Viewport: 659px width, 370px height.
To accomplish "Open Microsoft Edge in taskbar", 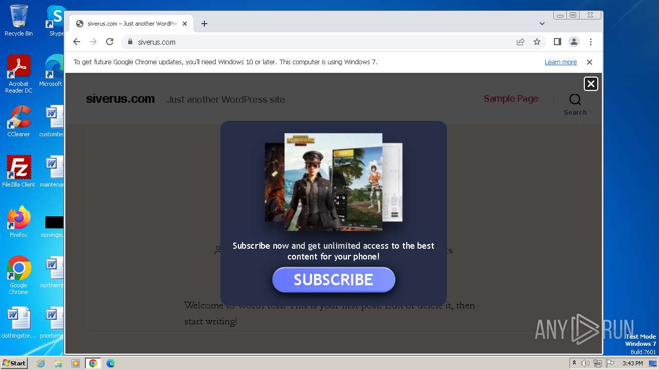I will pos(111,363).
